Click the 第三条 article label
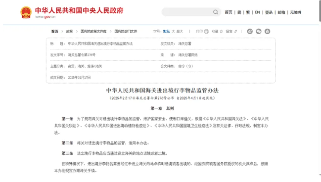 click(67, 153)
